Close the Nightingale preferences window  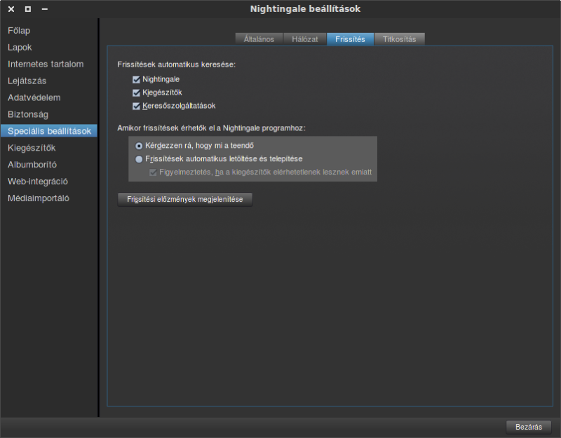coord(11,9)
